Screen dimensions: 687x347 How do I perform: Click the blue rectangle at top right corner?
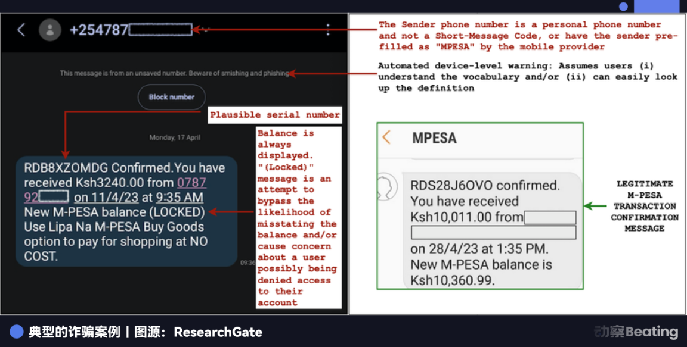[656, 7]
